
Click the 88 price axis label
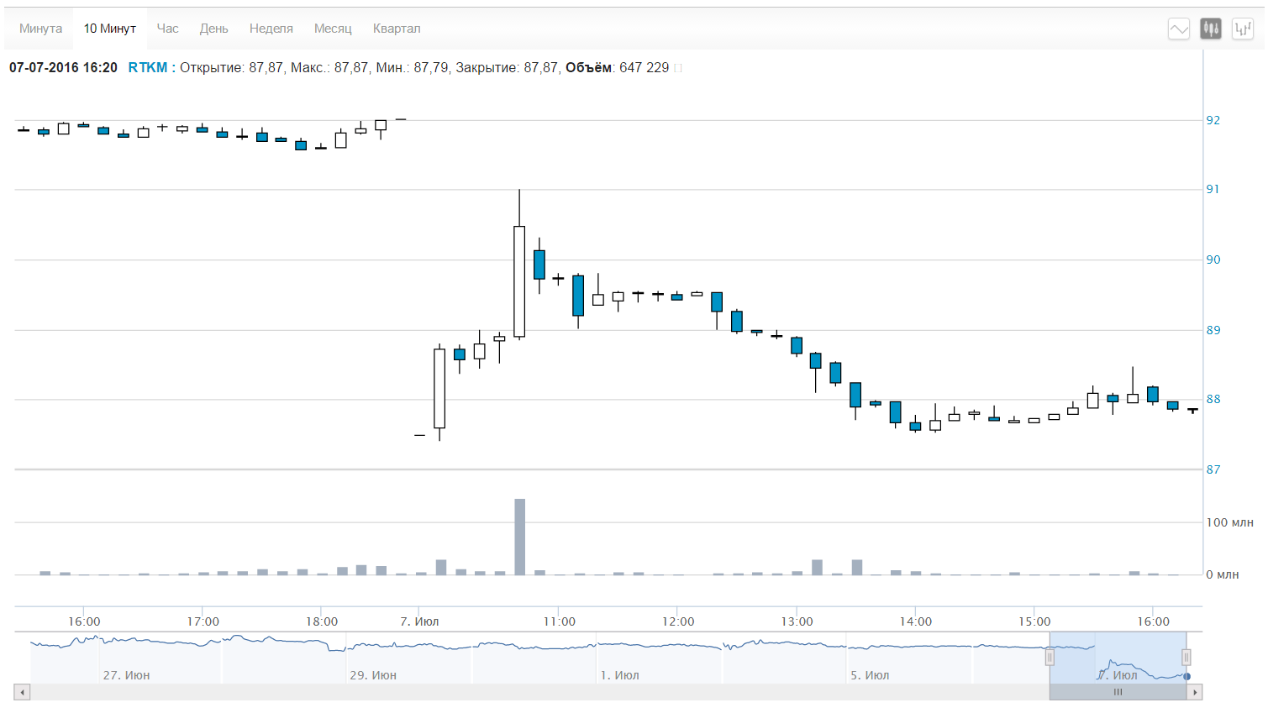point(1213,399)
